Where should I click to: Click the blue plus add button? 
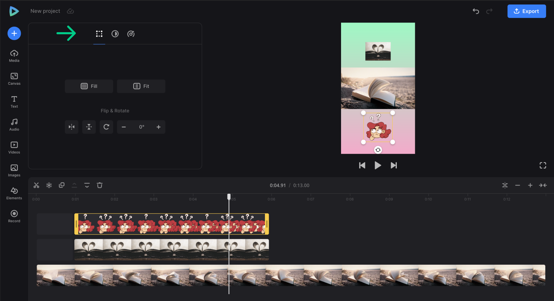(x=14, y=33)
